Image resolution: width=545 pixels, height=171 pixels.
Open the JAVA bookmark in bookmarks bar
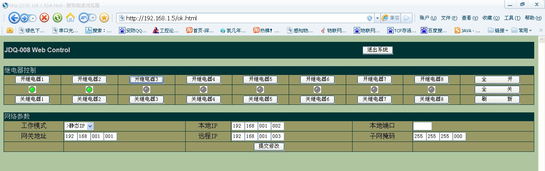pyautogui.click(x=468, y=30)
